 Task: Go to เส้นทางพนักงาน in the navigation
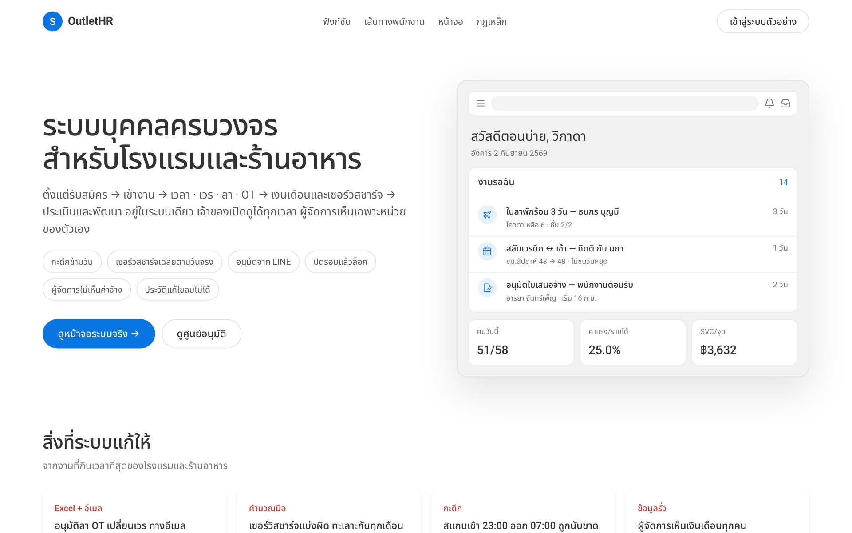394,22
